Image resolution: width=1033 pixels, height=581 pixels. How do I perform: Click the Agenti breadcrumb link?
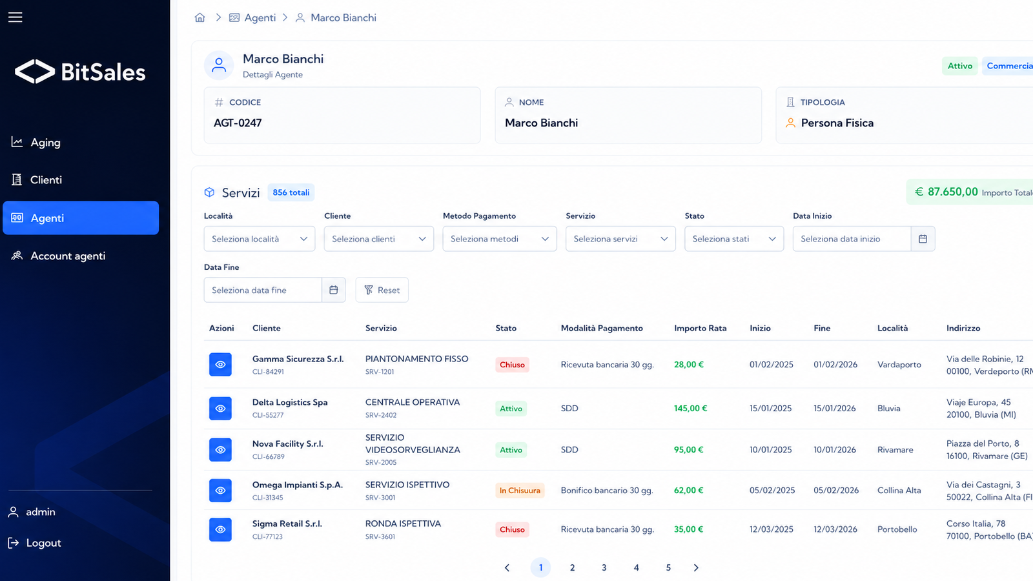coord(252,17)
